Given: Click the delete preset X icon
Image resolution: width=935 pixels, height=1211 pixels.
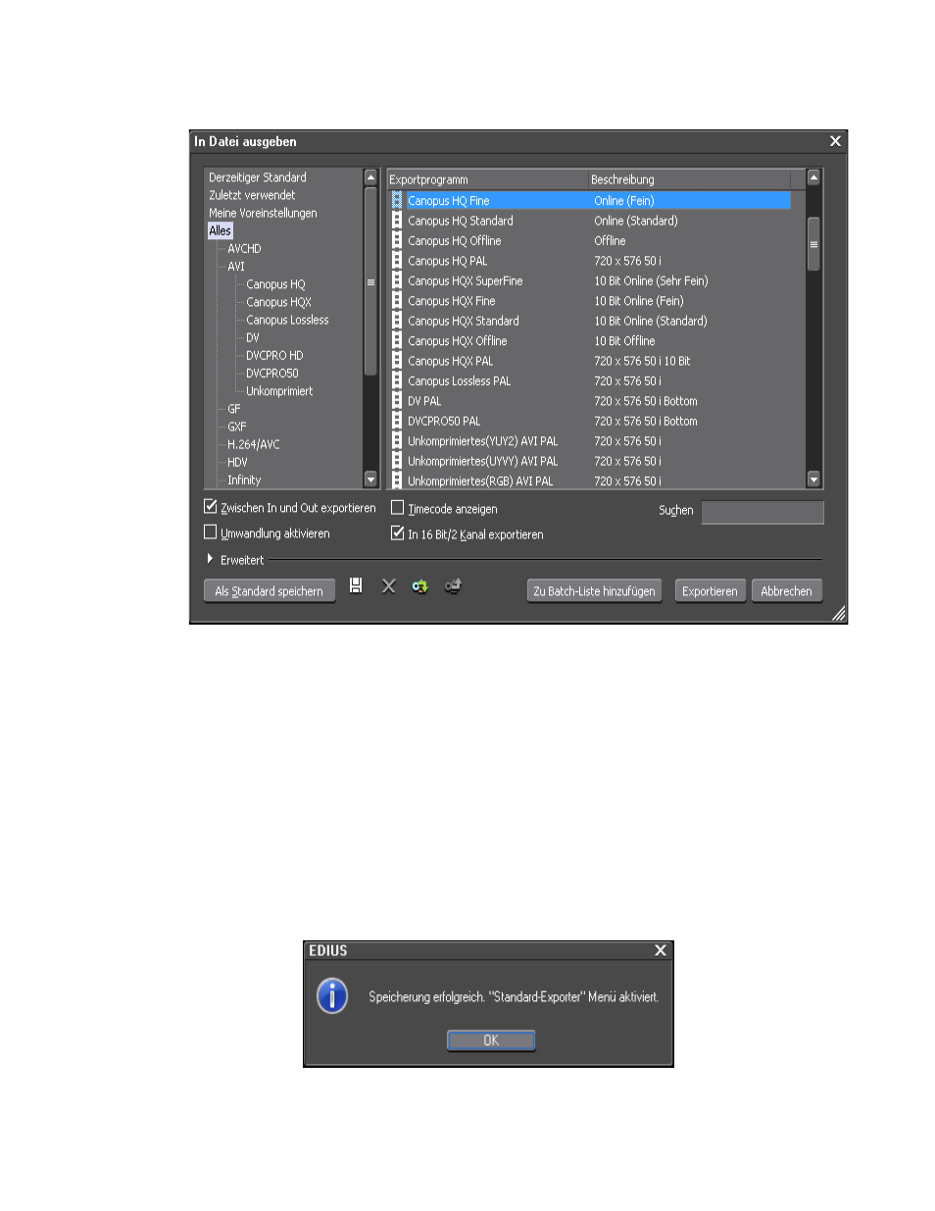Looking at the screenshot, I should pyautogui.click(x=389, y=586).
